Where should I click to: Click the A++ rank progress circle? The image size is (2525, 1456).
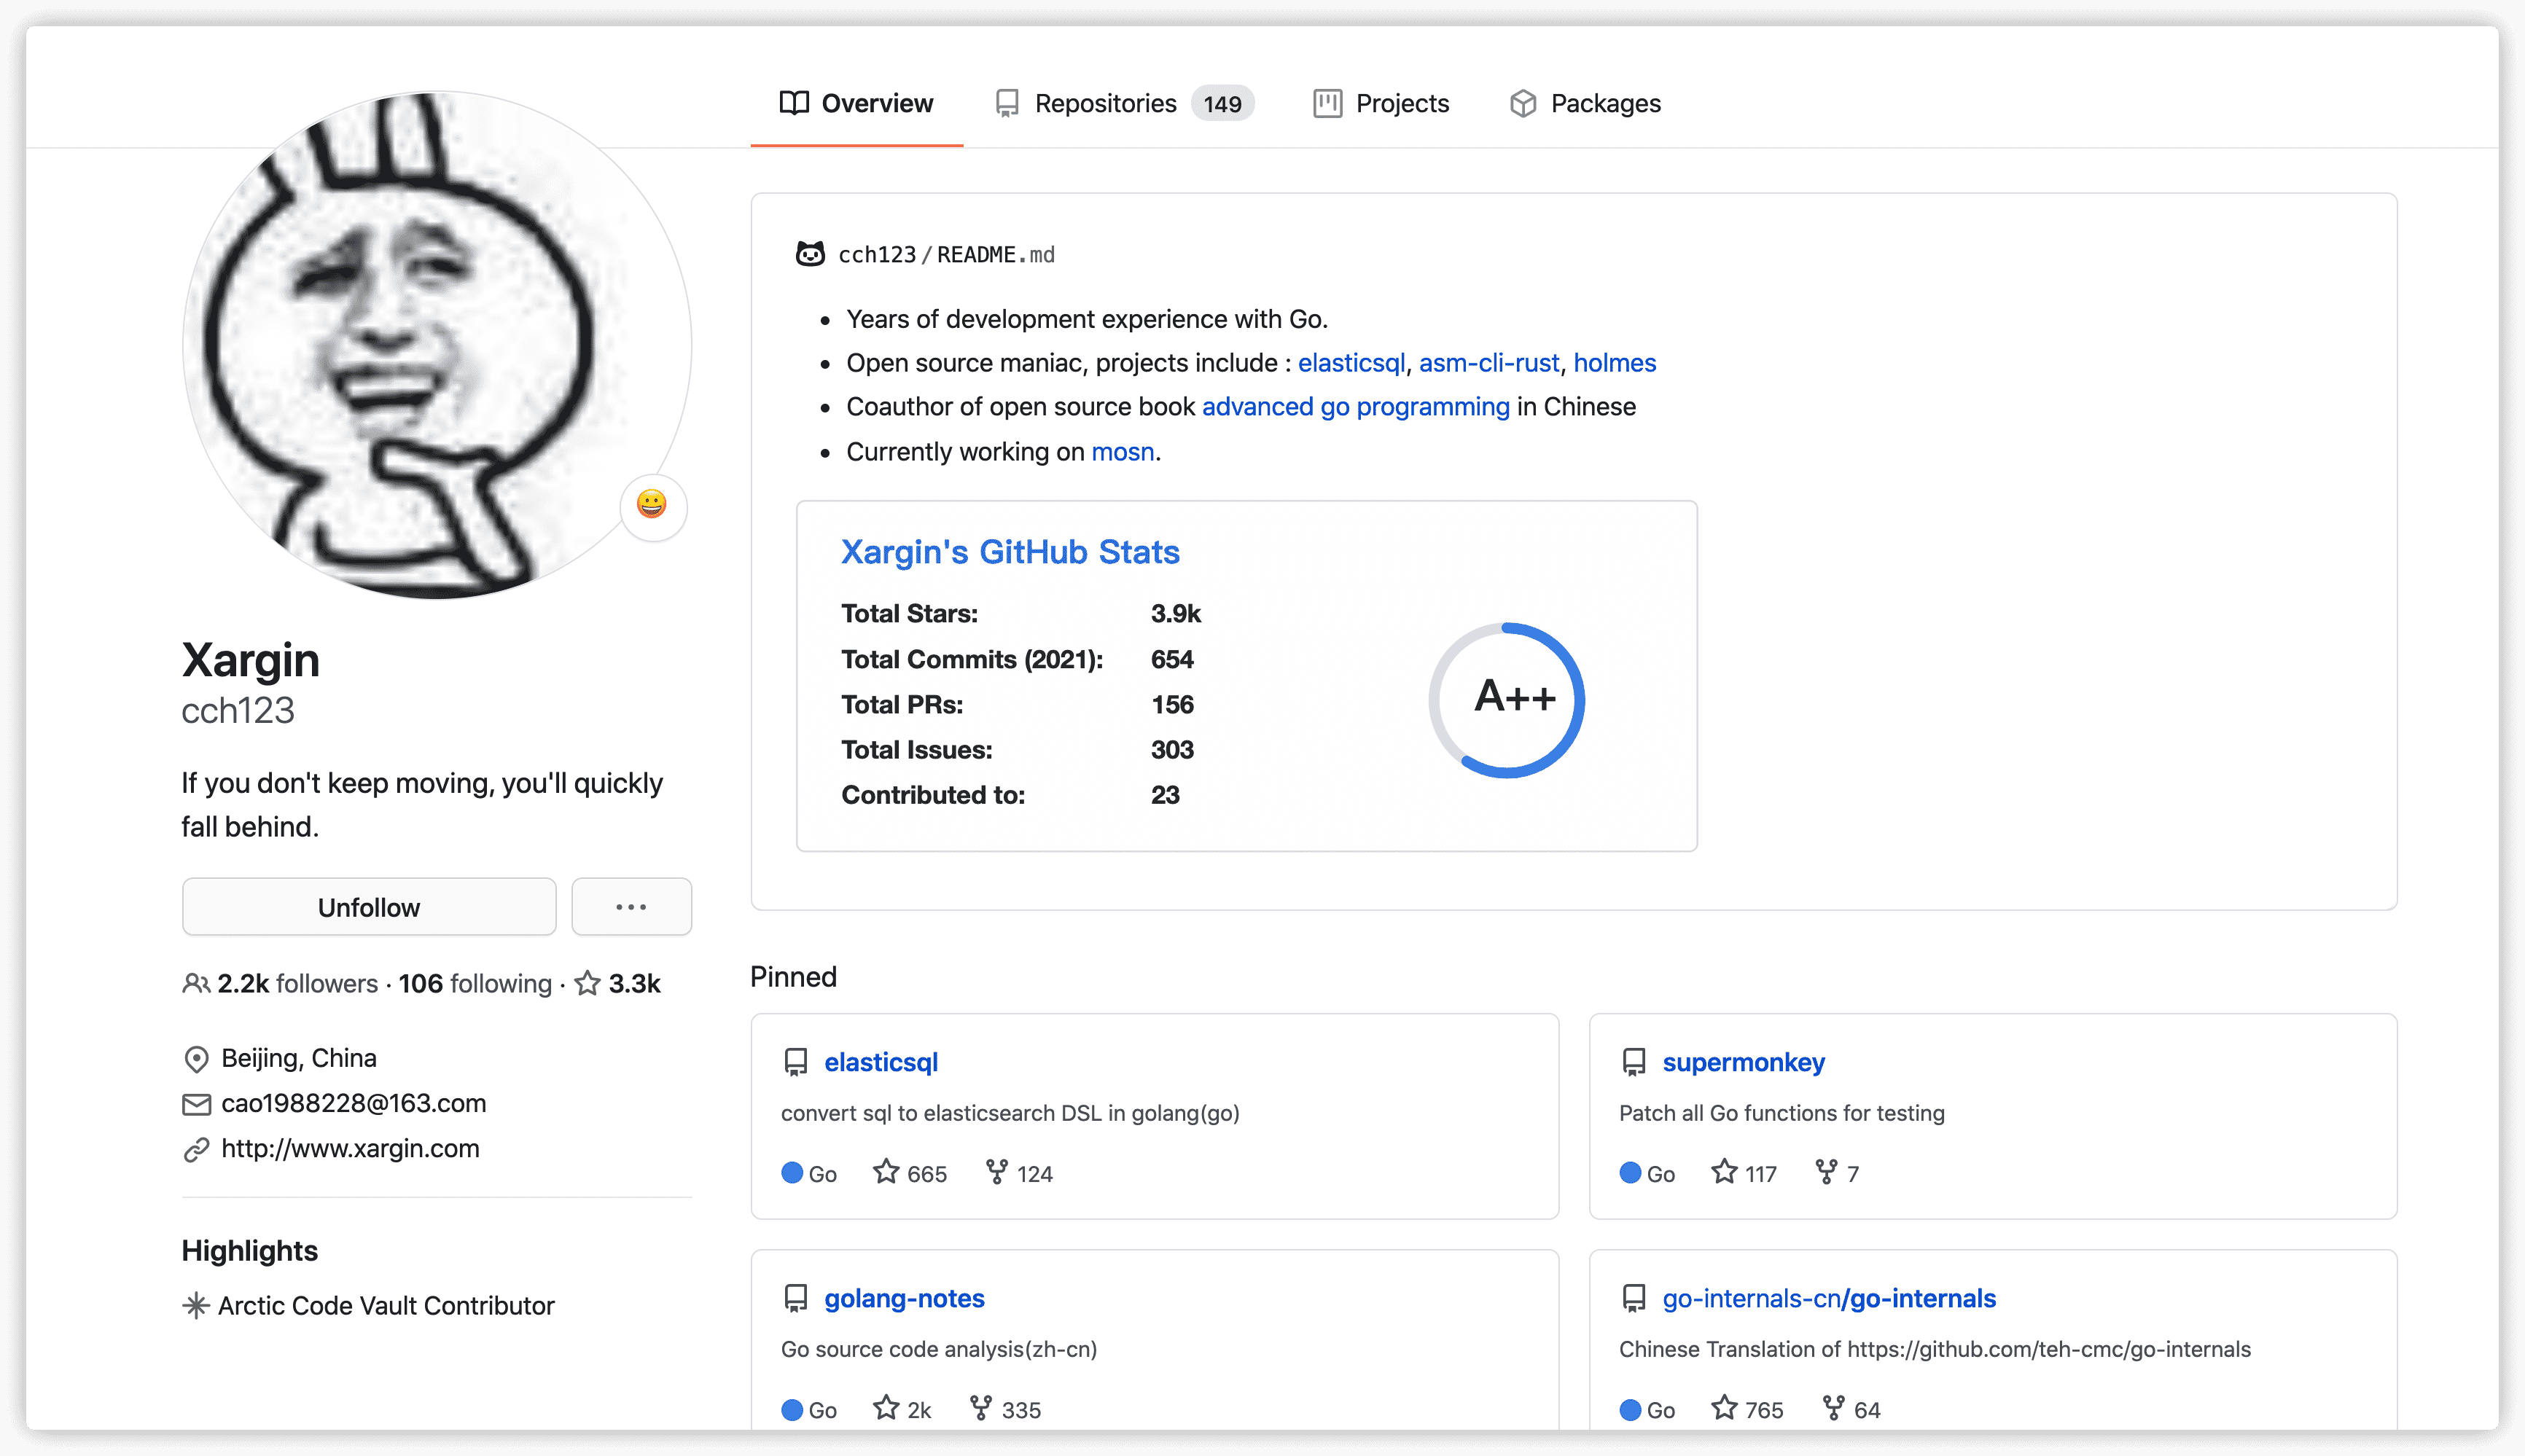point(1508,700)
